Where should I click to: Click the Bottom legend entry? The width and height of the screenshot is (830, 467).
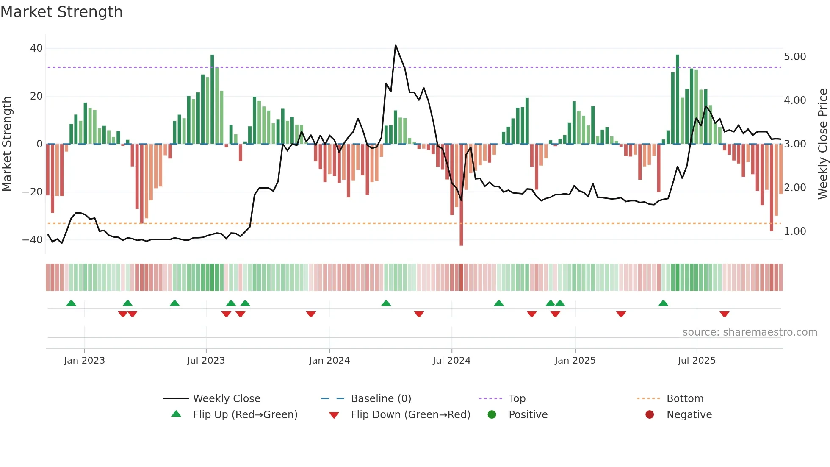685,398
